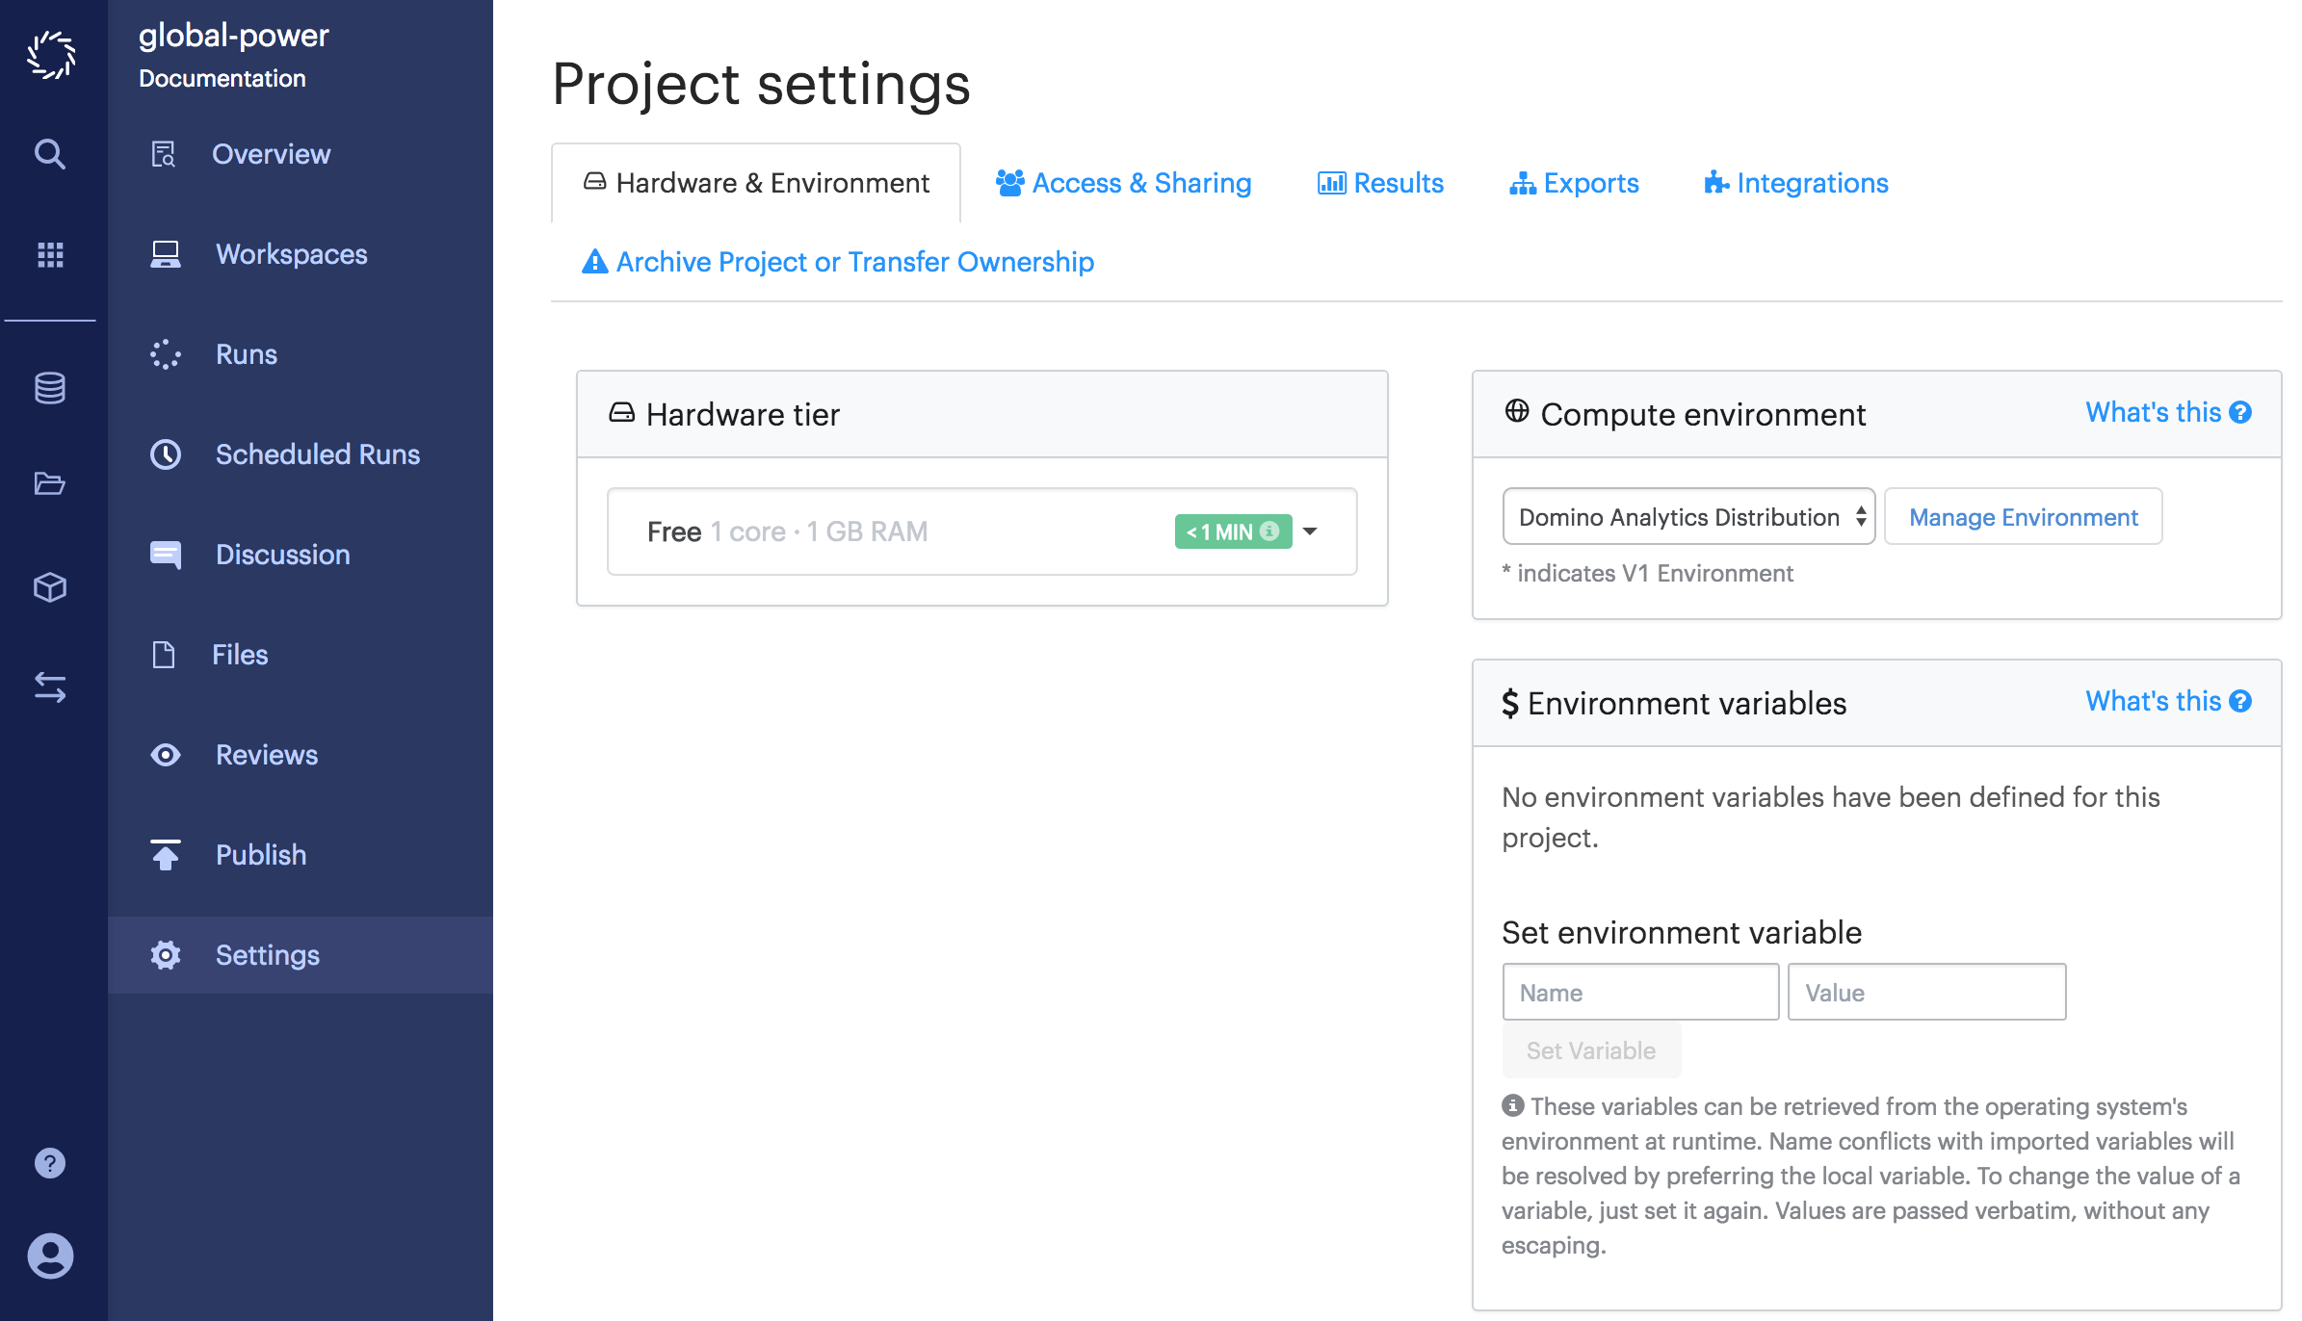
Task: Open the Exports tab
Action: (x=1575, y=183)
